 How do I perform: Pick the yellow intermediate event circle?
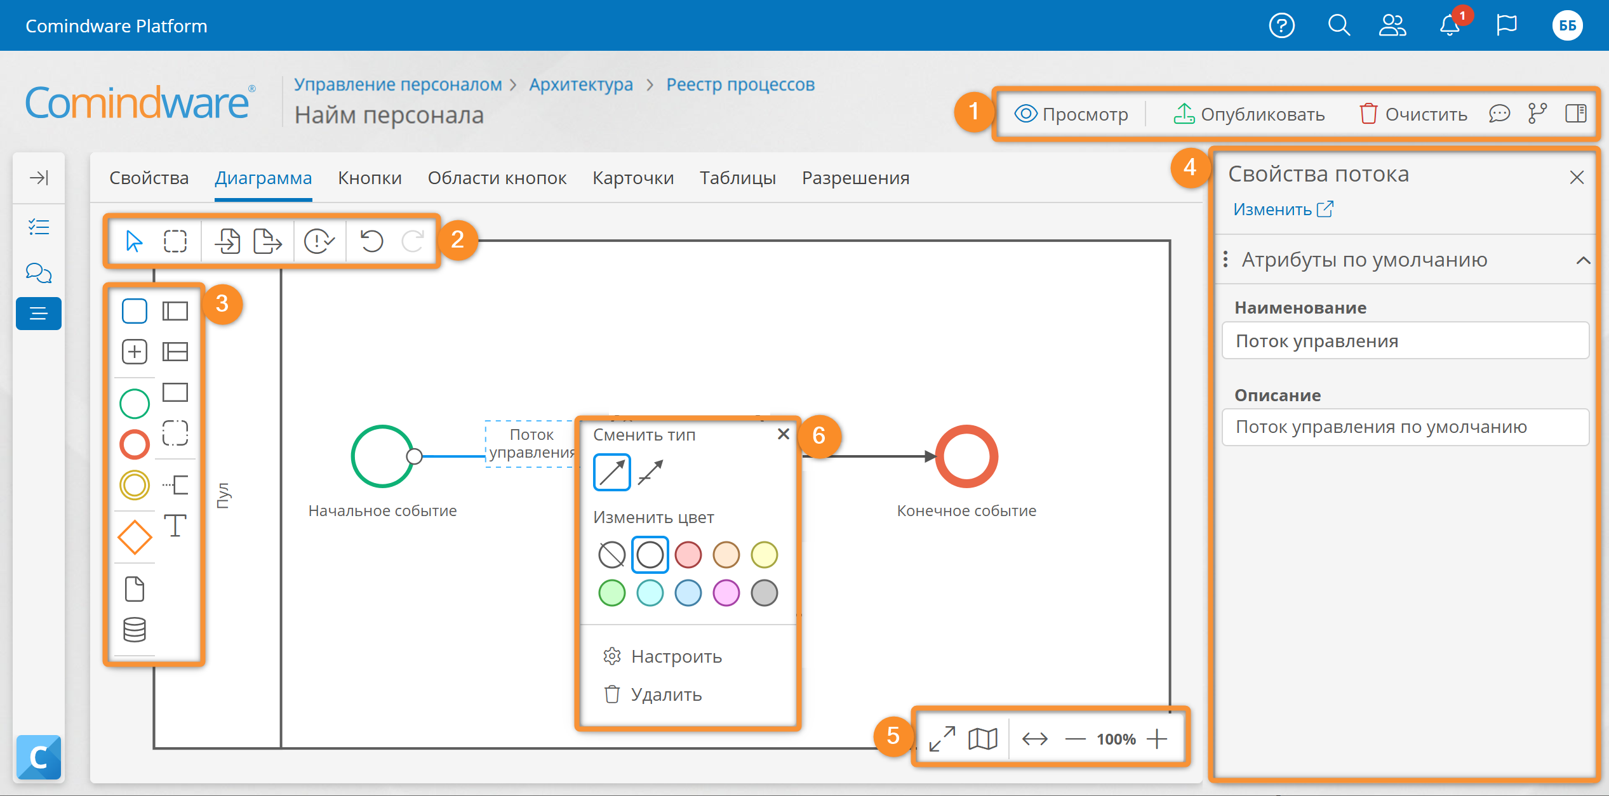(134, 486)
